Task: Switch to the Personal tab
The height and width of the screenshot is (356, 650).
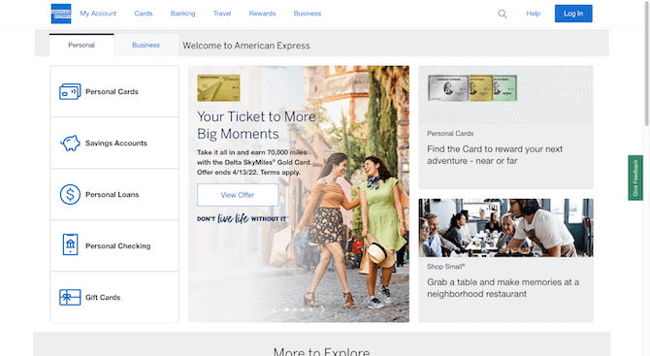Action: [x=81, y=46]
